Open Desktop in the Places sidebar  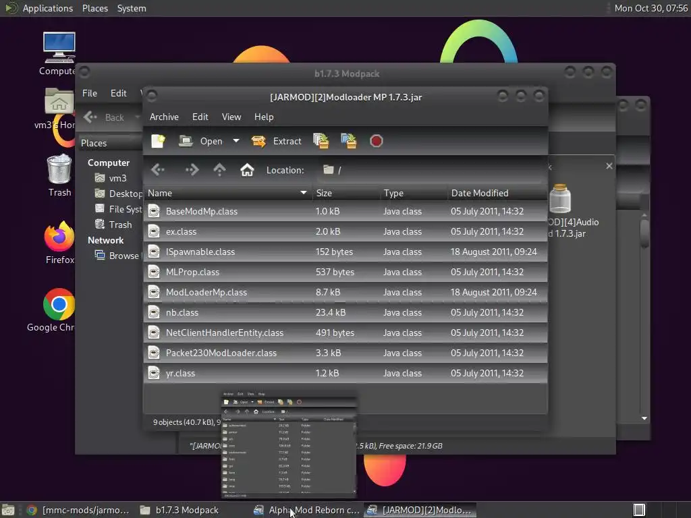[x=119, y=194]
